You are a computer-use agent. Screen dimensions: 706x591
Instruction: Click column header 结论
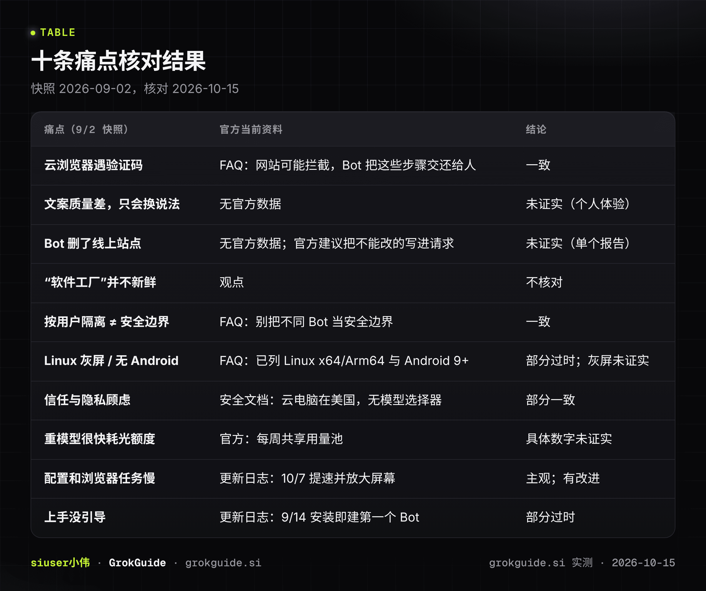tap(536, 129)
